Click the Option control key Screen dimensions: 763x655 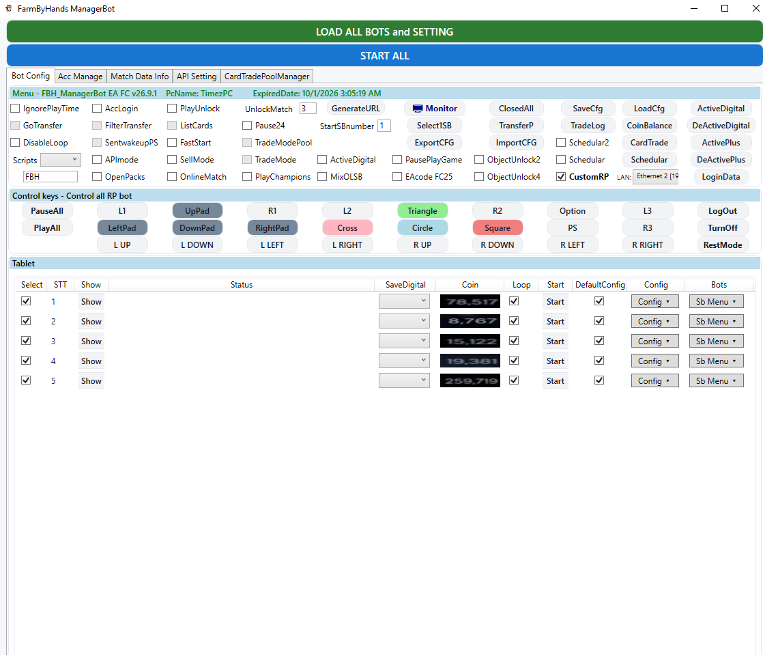[573, 211]
